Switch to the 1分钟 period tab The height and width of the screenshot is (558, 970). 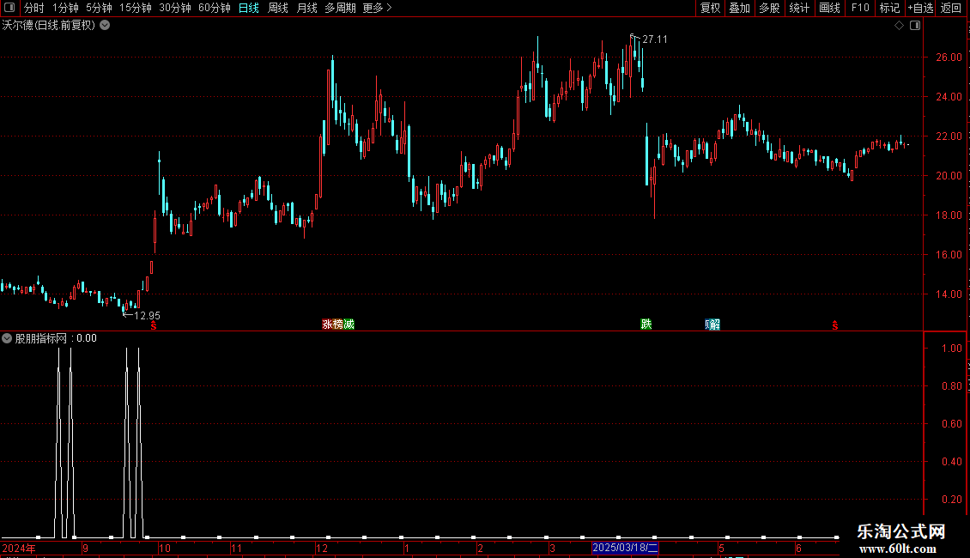pos(65,8)
